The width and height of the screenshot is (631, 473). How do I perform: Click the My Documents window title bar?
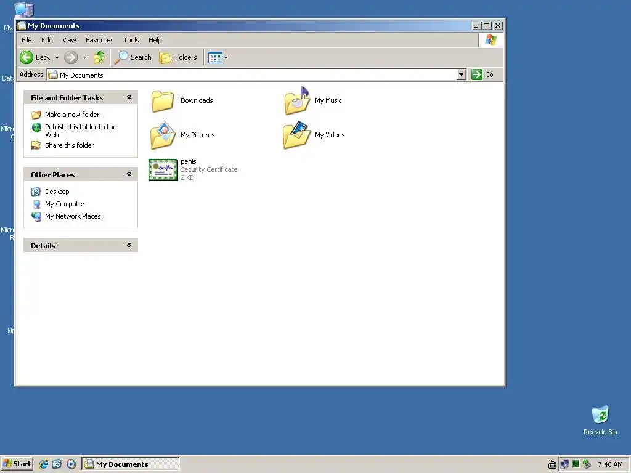click(x=243, y=26)
